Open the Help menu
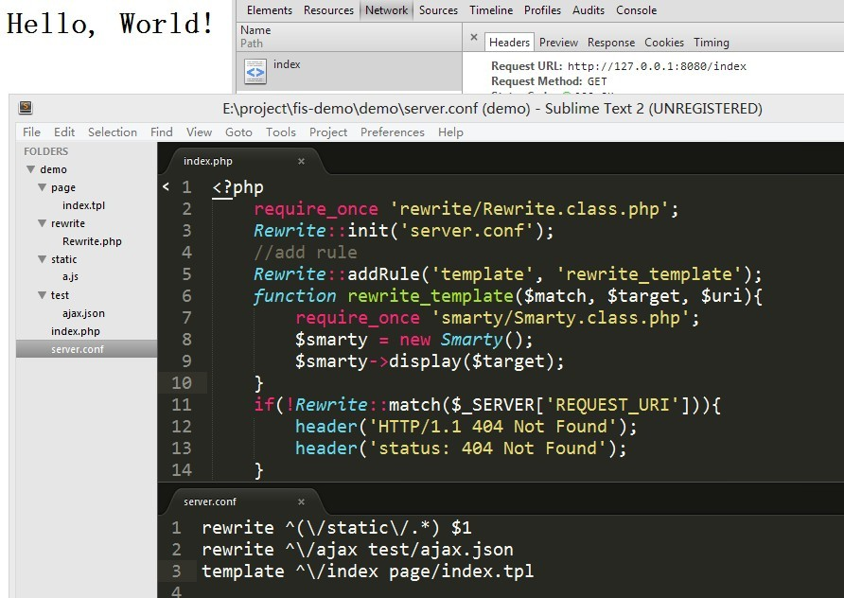 (x=450, y=132)
